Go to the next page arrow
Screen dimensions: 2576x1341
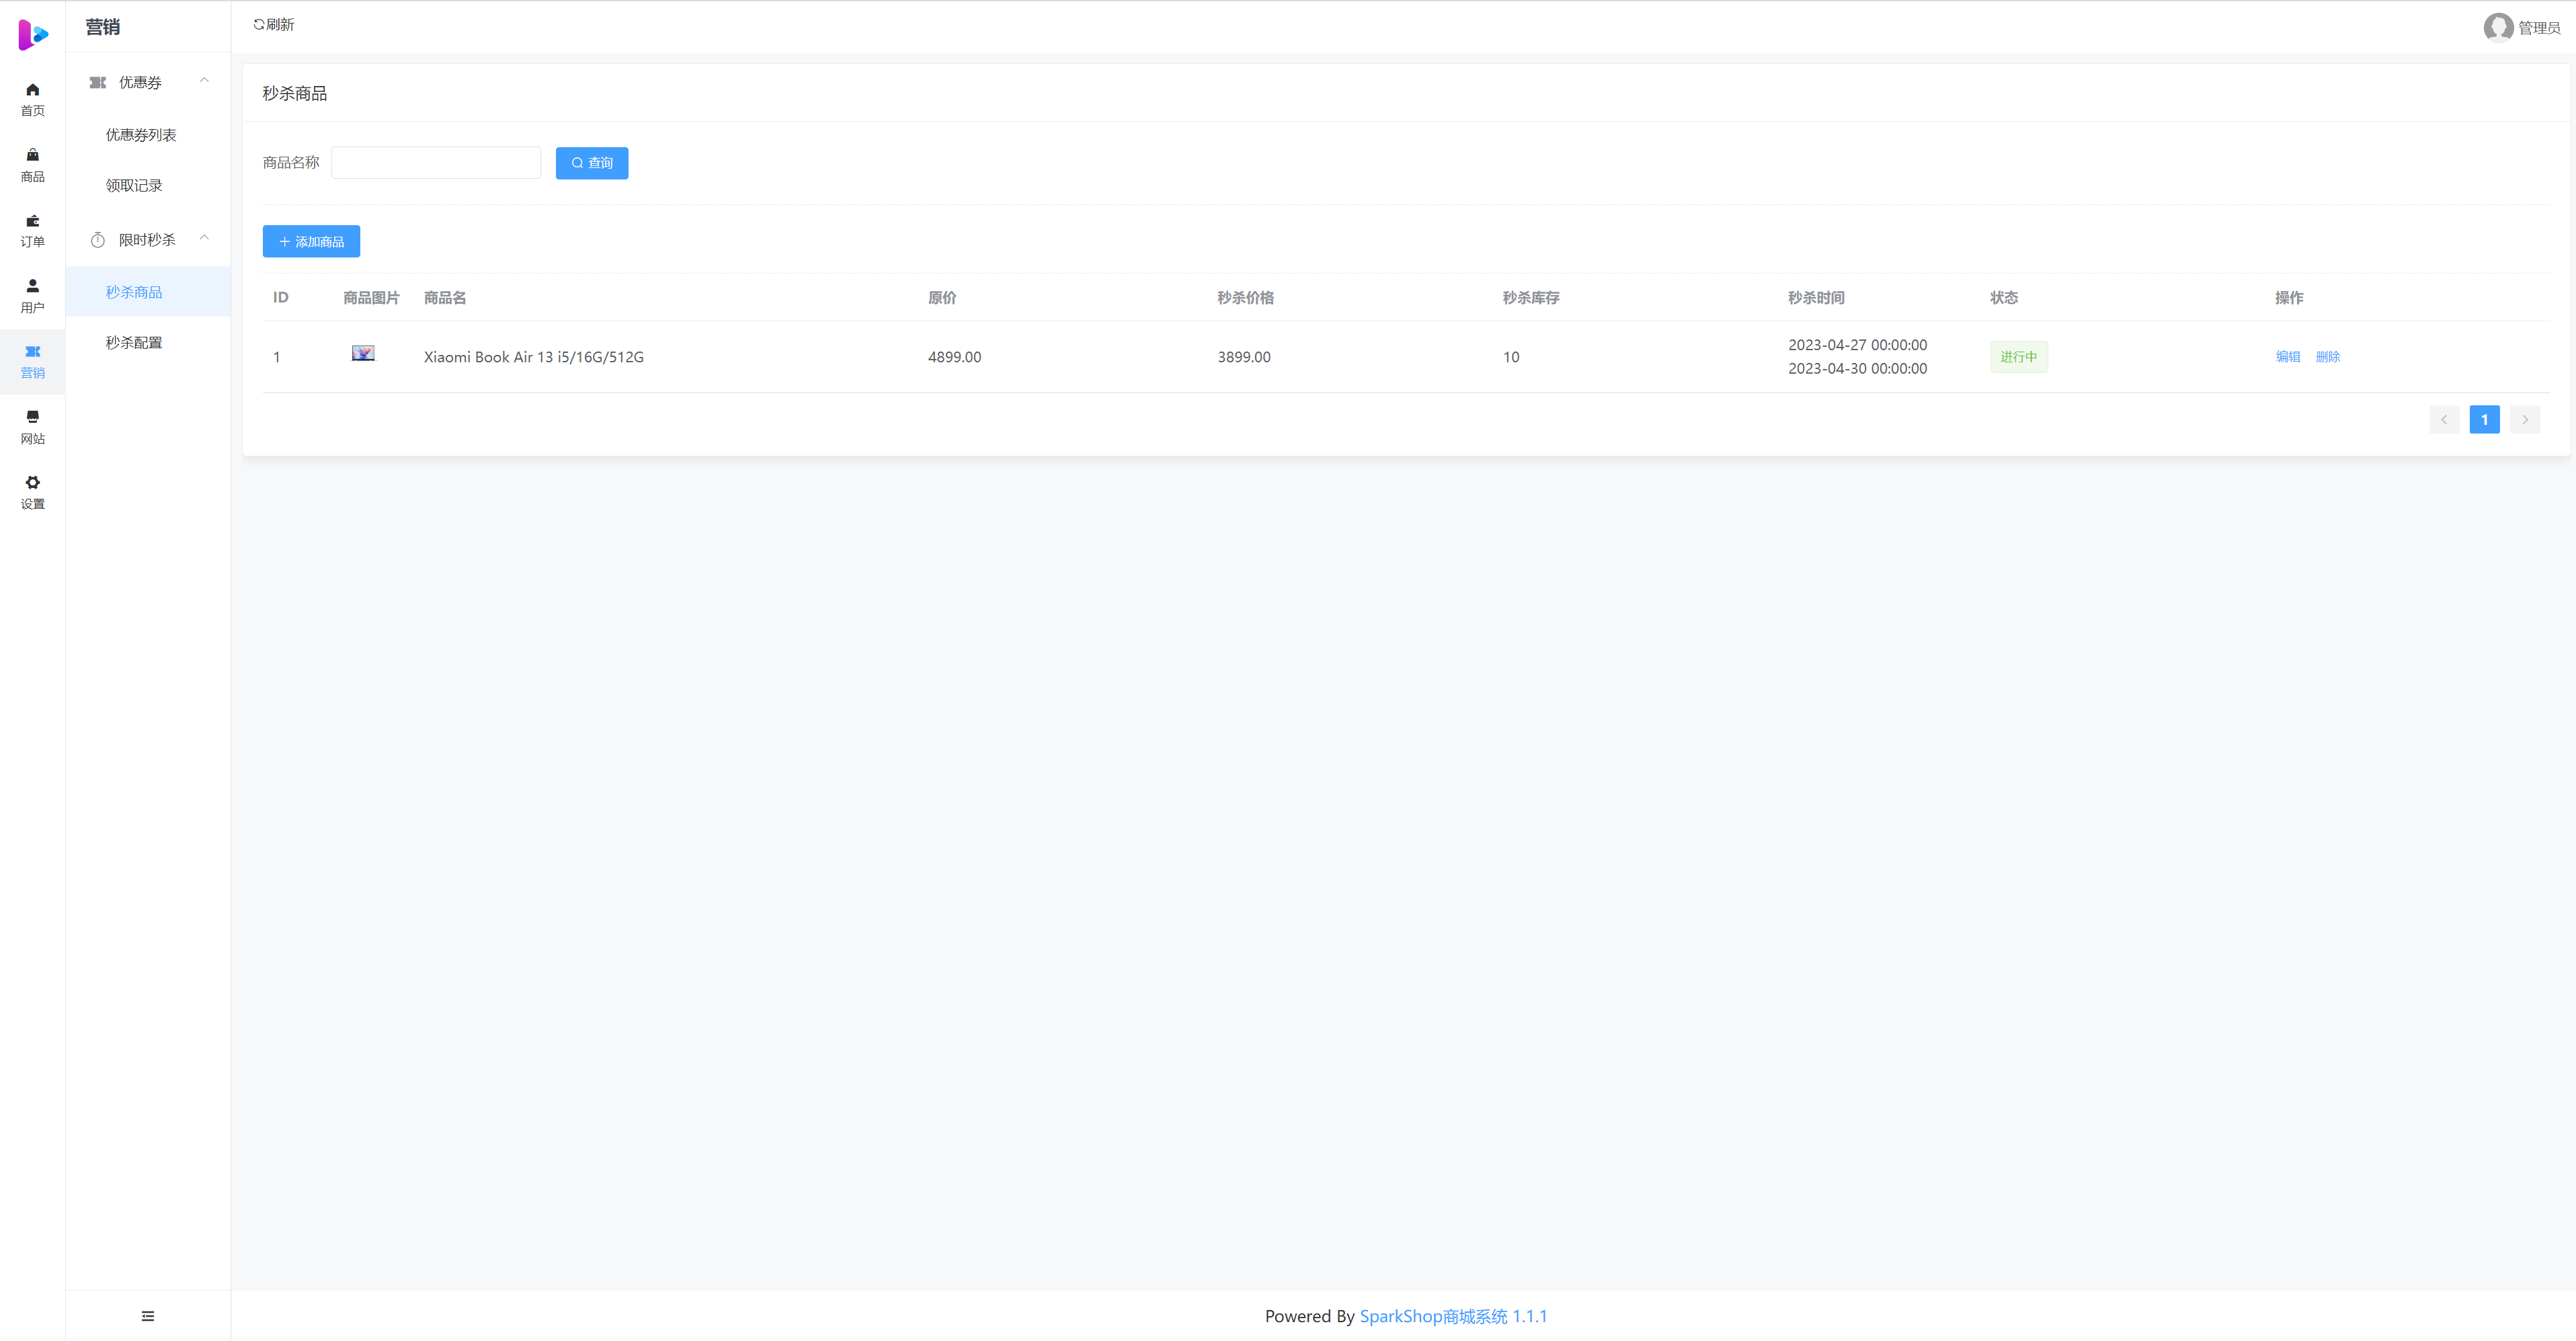point(2525,420)
